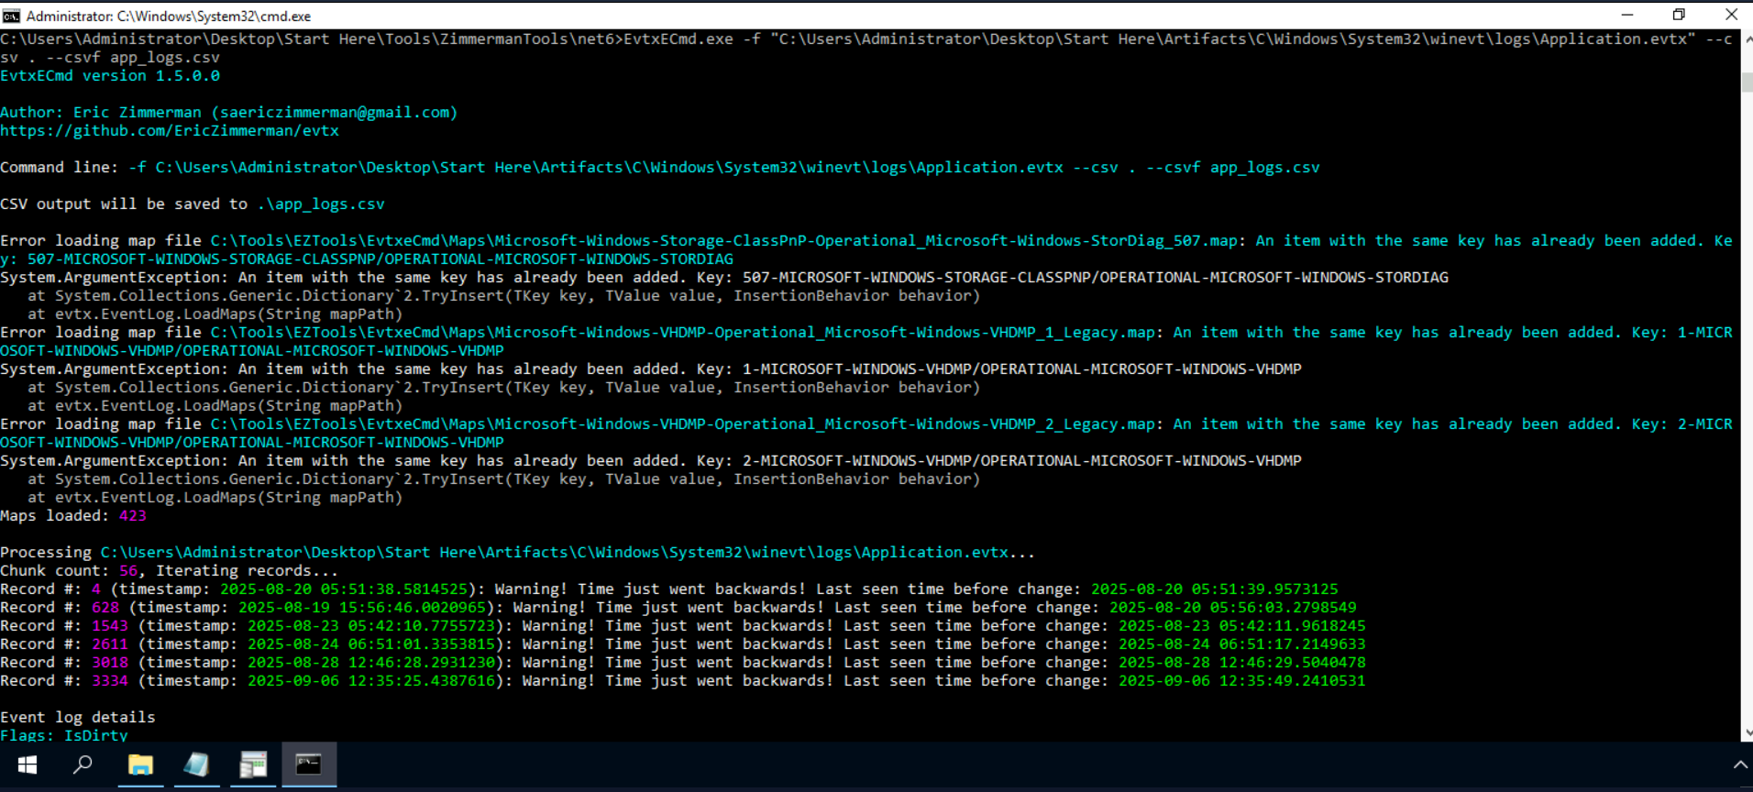Open File Explorer from taskbar
This screenshot has height=792, width=1753.
point(140,764)
